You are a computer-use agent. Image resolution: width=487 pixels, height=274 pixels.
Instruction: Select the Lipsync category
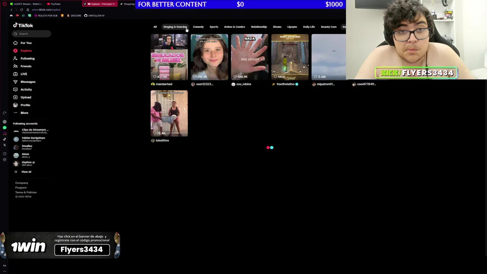tap(292, 27)
